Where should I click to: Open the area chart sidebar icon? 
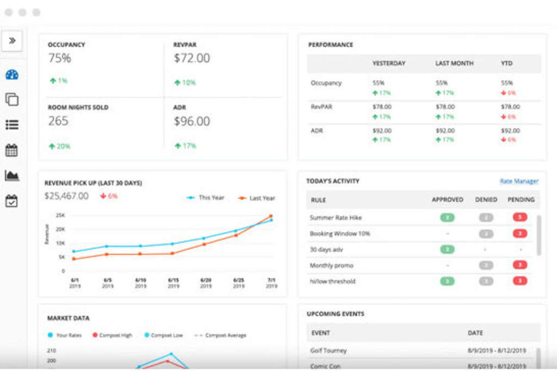(x=12, y=175)
